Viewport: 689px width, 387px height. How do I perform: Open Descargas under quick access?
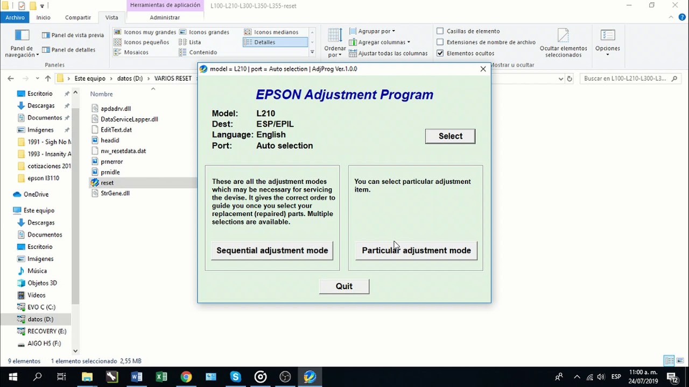point(41,106)
